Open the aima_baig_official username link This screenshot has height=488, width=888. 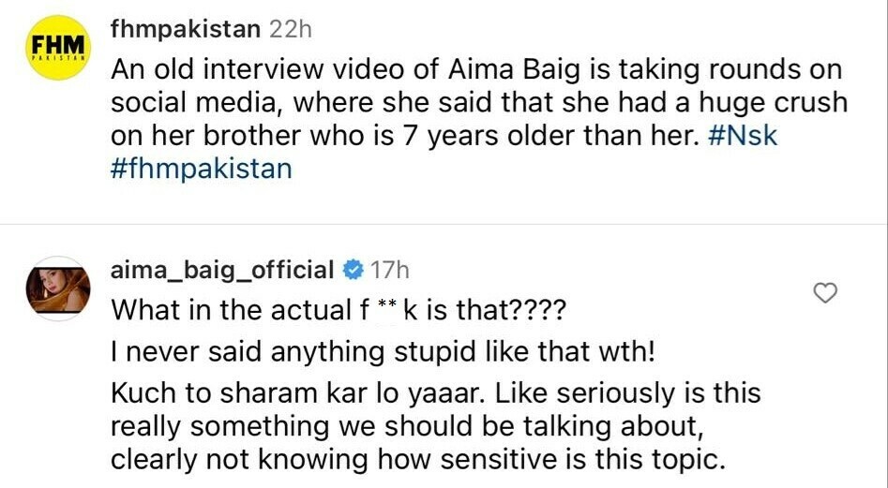(x=222, y=271)
